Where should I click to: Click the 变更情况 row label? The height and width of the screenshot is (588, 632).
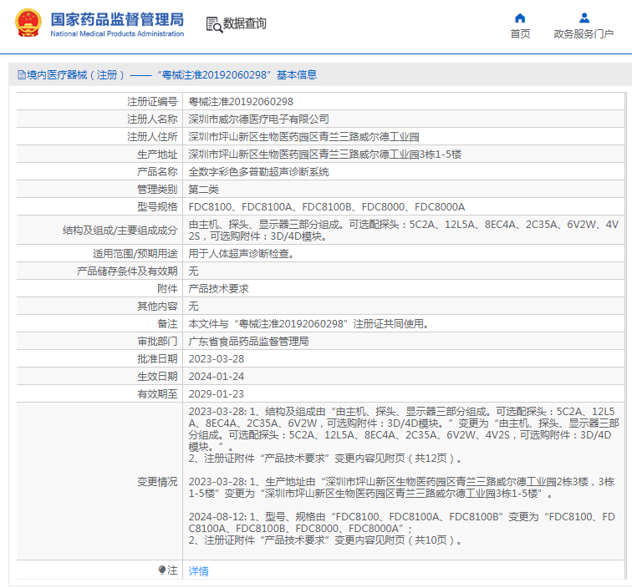coord(157,482)
